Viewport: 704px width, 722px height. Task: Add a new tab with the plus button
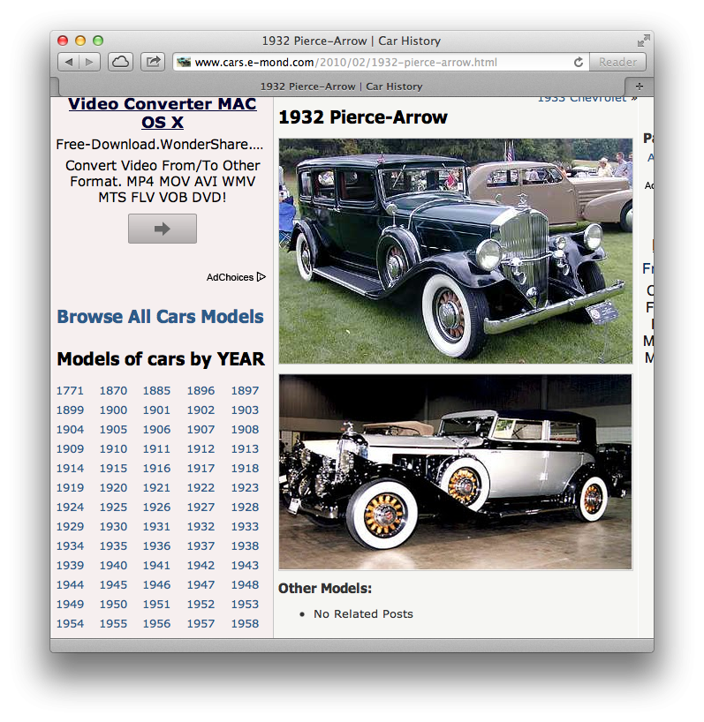pos(639,86)
